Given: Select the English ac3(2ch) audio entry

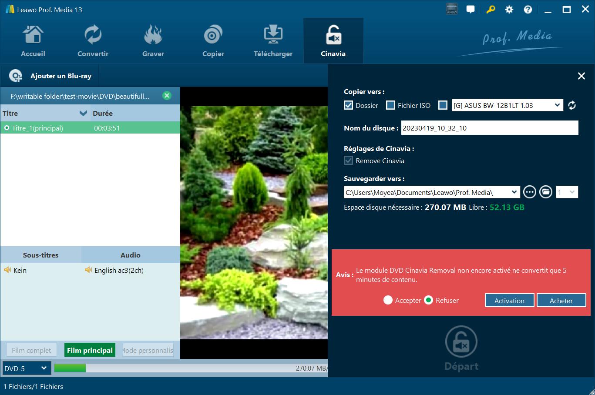Looking at the screenshot, I should click(119, 270).
